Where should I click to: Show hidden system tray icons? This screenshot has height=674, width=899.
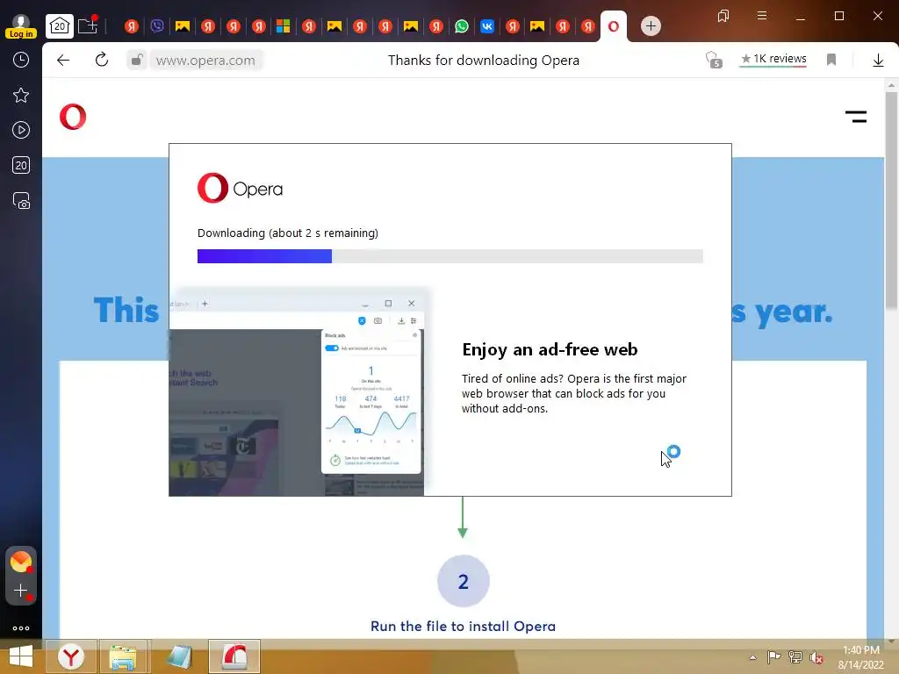tap(752, 657)
